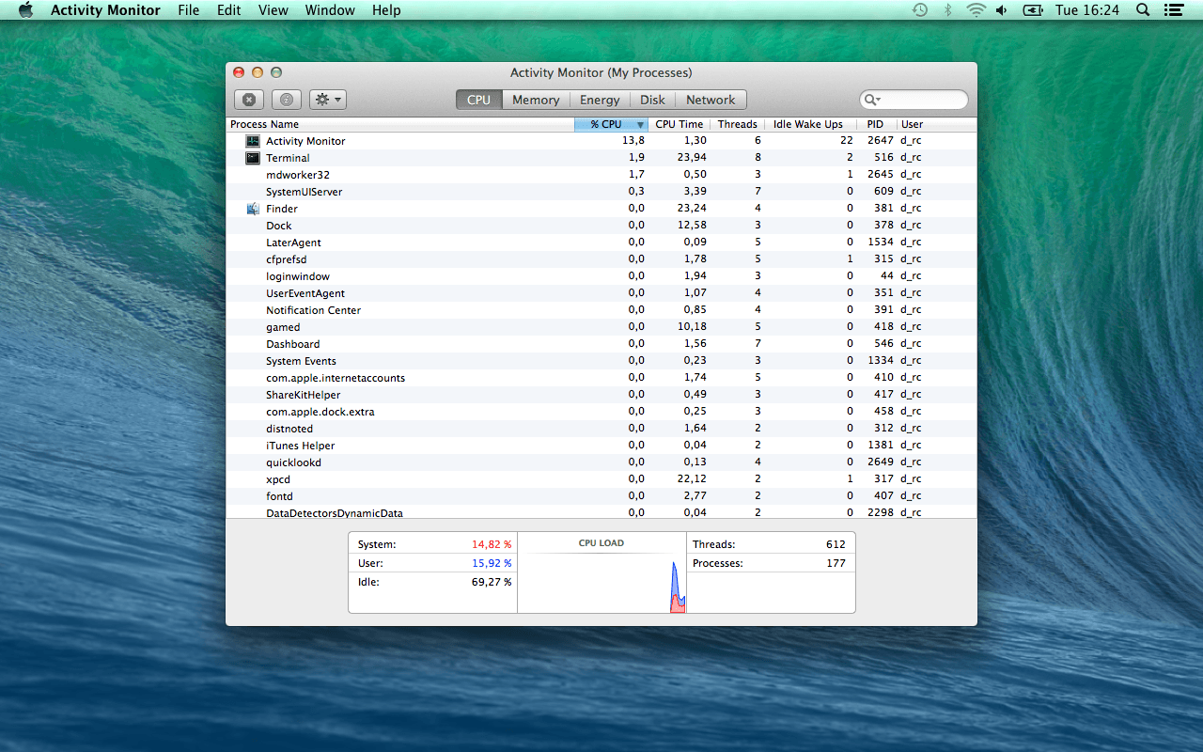Image resolution: width=1203 pixels, height=752 pixels.
Task: Select the Dock process row
Action: point(601,226)
